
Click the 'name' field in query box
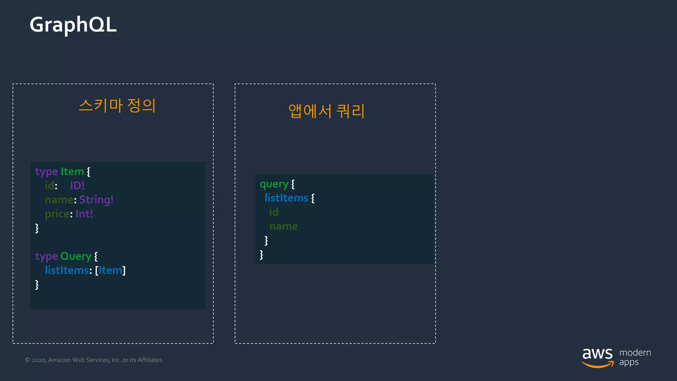pos(283,226)
